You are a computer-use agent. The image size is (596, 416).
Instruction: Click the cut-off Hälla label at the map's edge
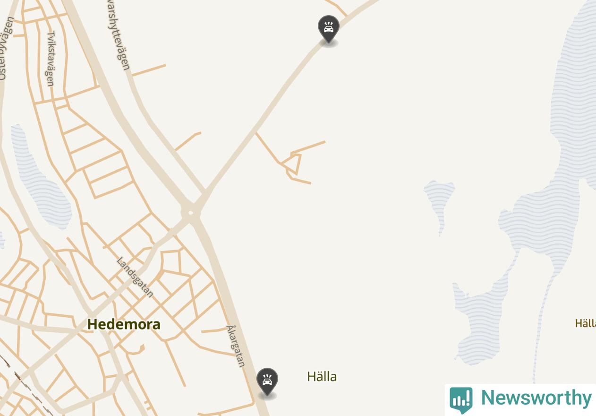click(585, 323)
